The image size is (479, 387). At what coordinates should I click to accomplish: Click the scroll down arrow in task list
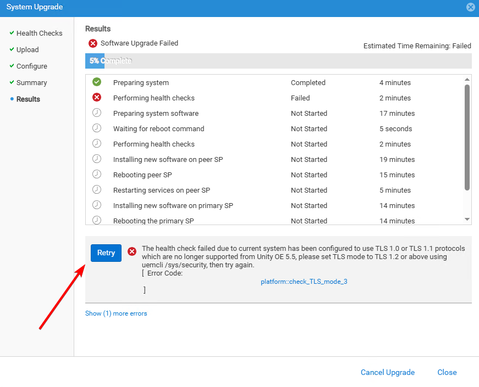[467, 219]
